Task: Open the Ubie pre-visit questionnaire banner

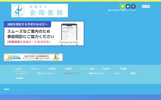Action: [x=44, y=33]
